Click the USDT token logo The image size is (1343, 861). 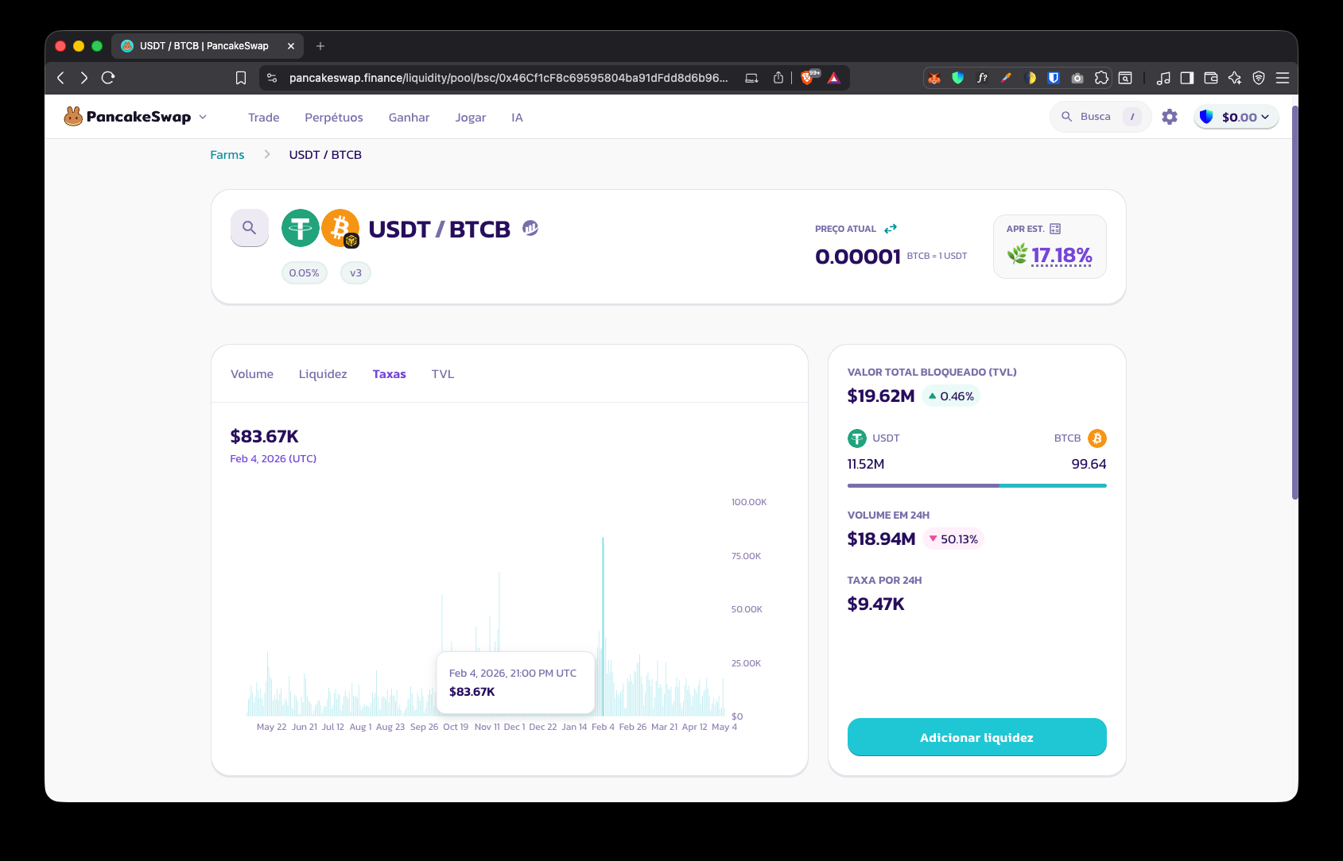tap(301, 228)
